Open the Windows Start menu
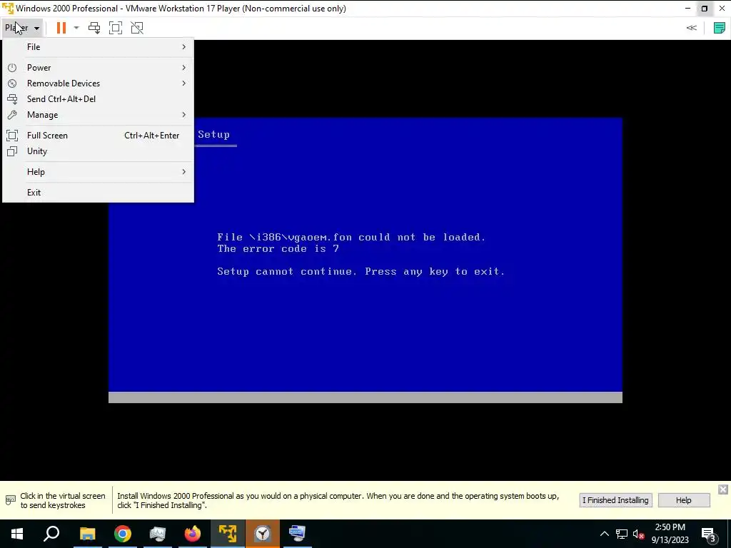Screen dimensions: 731x548 point(17,534)
